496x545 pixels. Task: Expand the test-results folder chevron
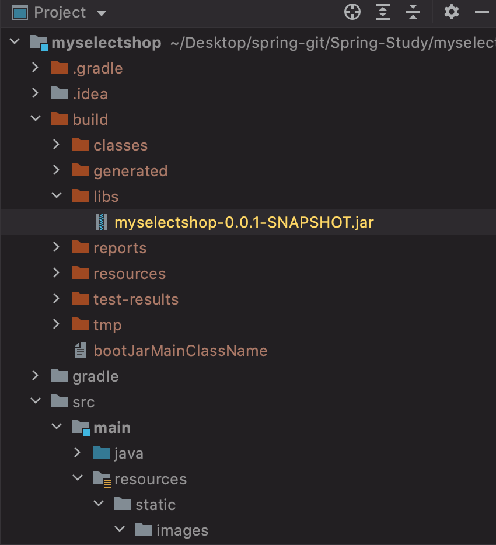point(56,299)
